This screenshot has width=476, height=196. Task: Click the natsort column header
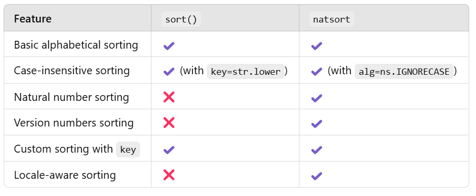point(331,19)
